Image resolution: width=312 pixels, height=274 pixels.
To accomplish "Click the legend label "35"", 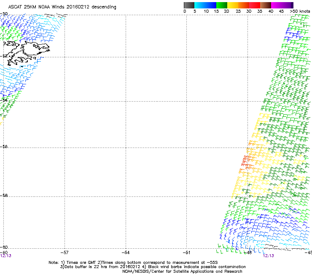I will [x=260, y=11].
